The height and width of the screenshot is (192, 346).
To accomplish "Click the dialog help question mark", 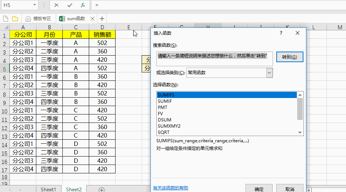I will 281,33.
